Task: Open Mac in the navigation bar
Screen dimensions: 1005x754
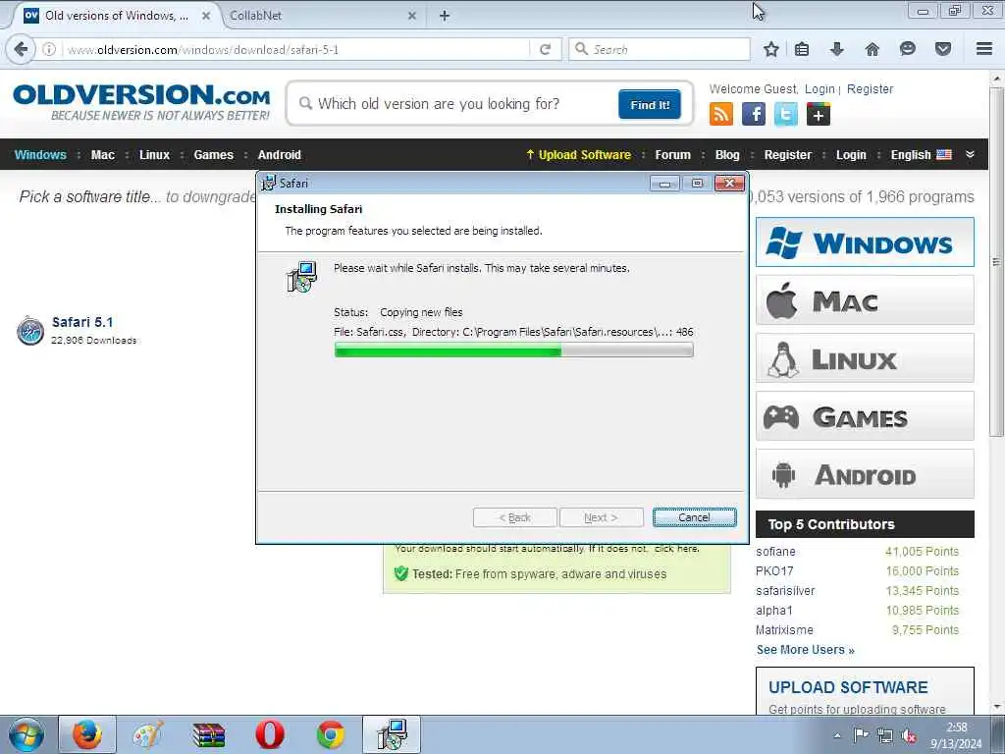Action: (102, 154)
